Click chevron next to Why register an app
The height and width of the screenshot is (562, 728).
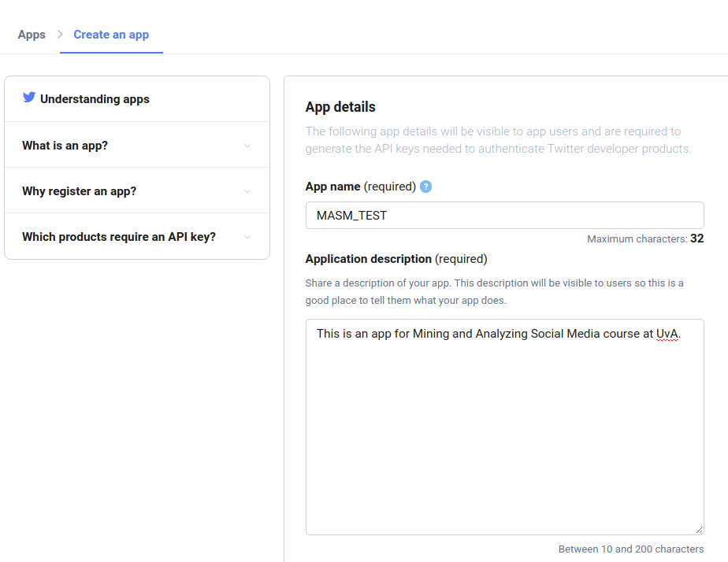click(x=247, y=191)
